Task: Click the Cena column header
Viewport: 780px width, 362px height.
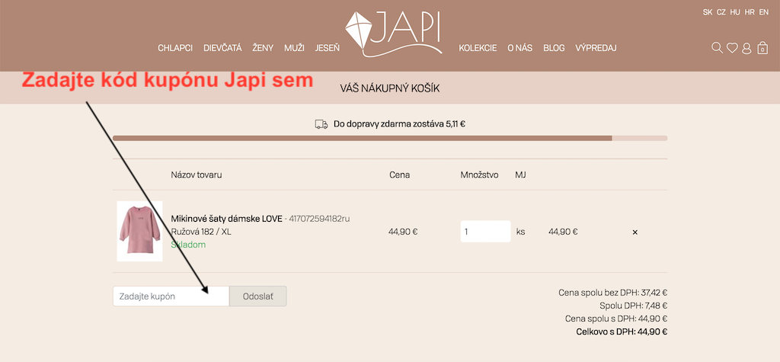Action: (399, 175)
